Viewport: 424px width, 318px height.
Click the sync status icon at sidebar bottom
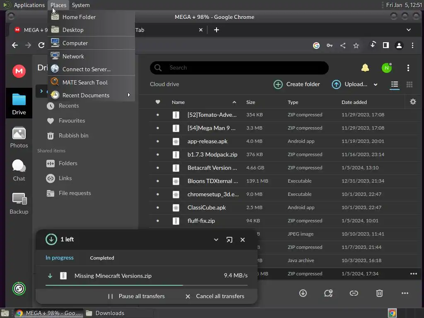click(x=19, y=289)
